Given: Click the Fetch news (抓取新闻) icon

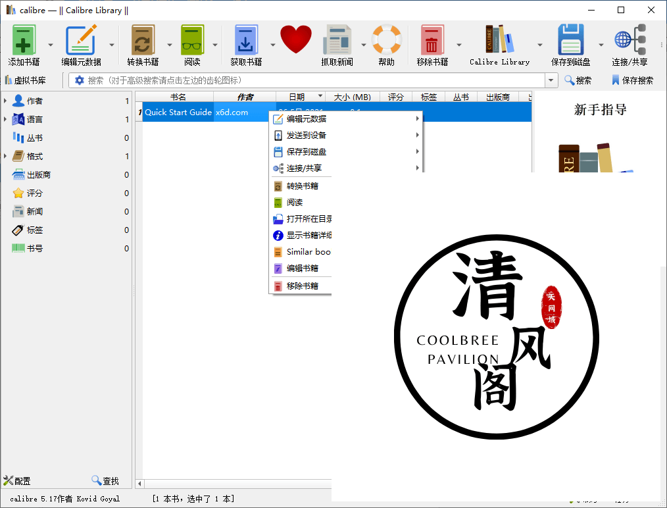Looking at the screenshot, I should click(x=337, y=39).
